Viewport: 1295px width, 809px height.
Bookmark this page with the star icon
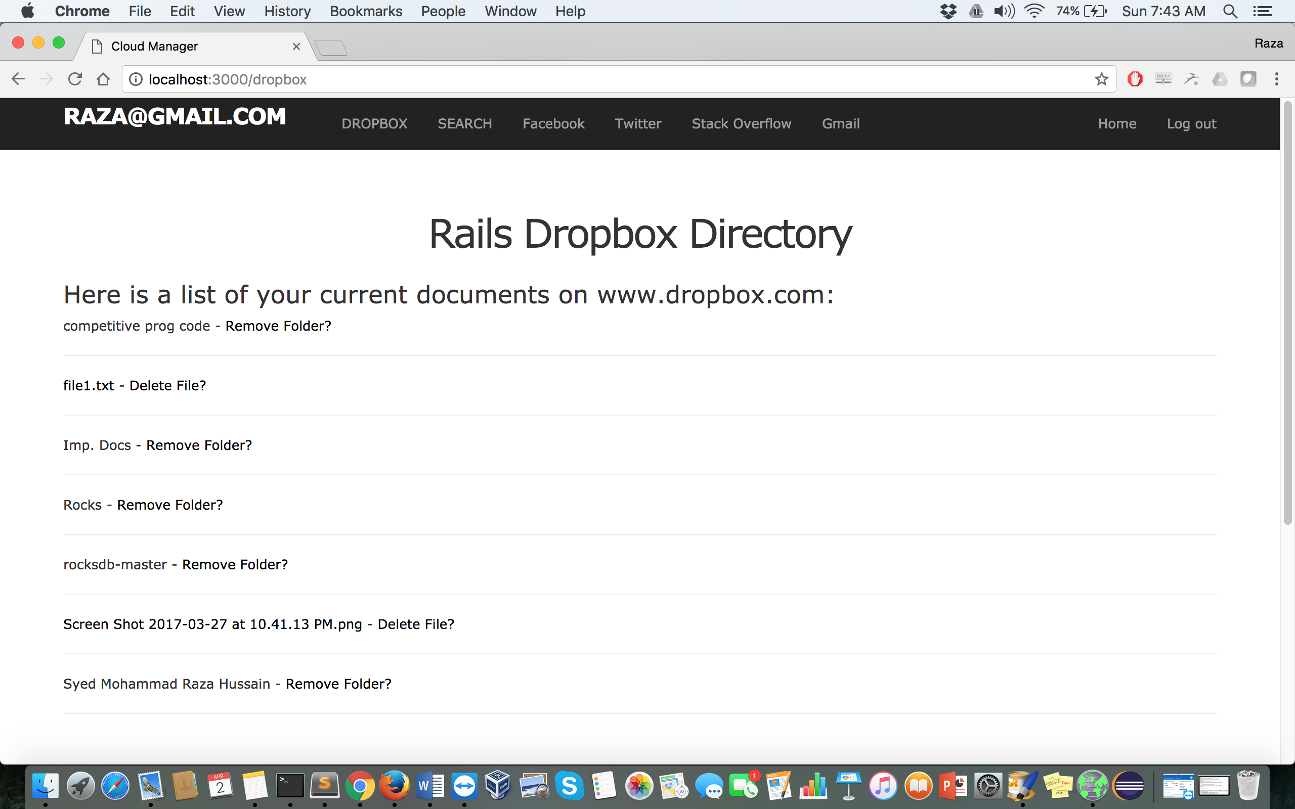point(1101,79)
